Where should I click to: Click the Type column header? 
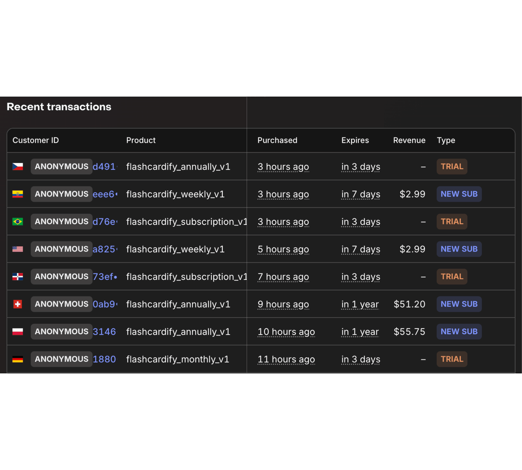click(446, 140)
